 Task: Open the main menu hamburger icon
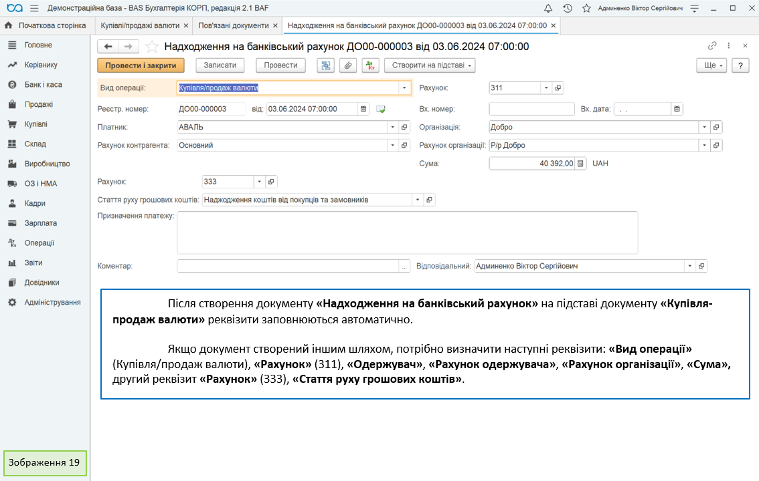34,8
